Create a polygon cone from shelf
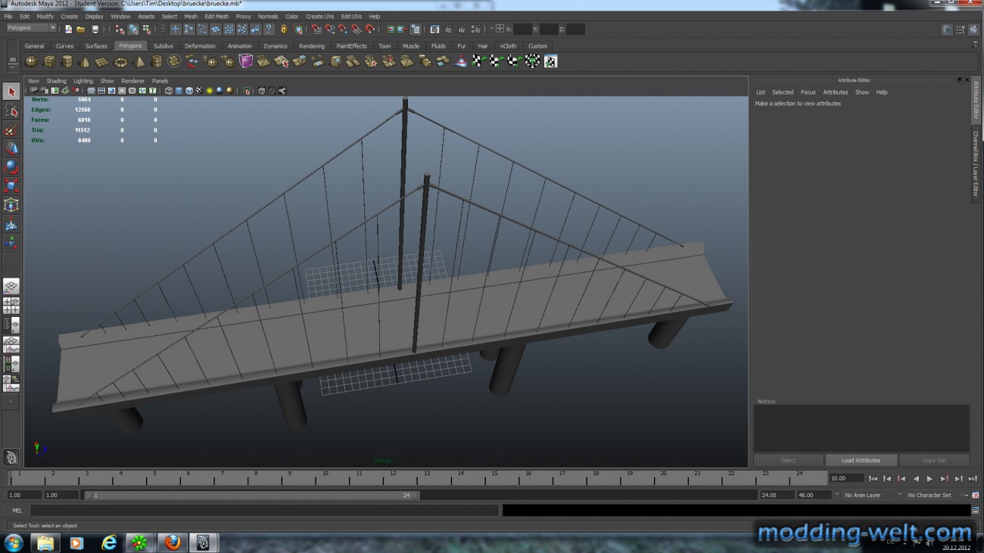The height and width of the screenshot is (553, 984). point(85,61)
